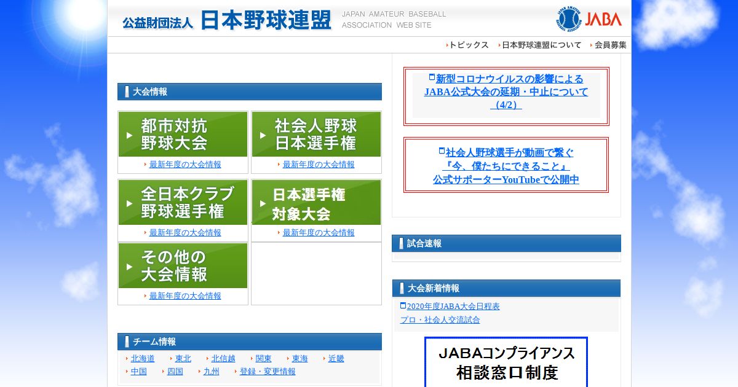This screenshot has height=387, width=738.
Task: Click 最新年度の大会情報 under 都市対抗野球大会
Action: (185, 165)
